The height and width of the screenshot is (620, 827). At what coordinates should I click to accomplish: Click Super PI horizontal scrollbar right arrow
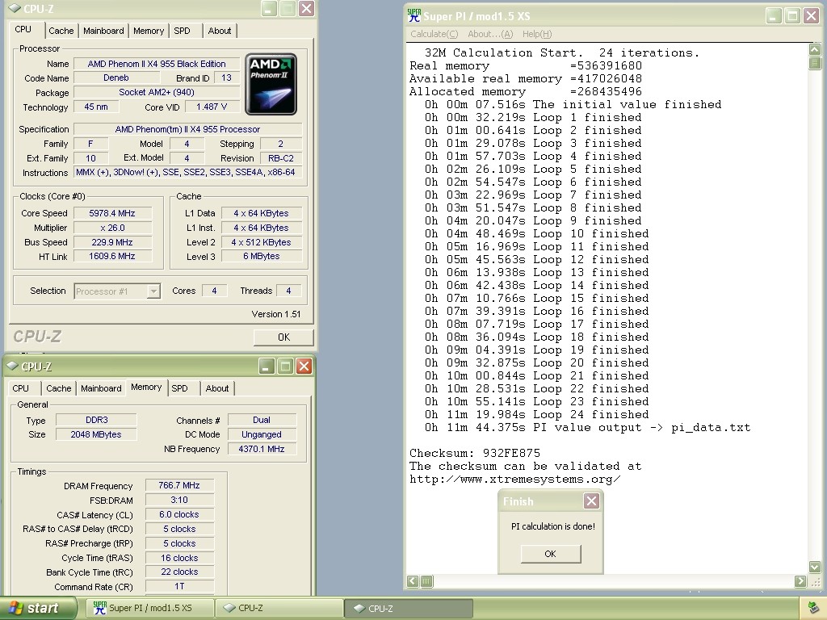tap(800, 581)
